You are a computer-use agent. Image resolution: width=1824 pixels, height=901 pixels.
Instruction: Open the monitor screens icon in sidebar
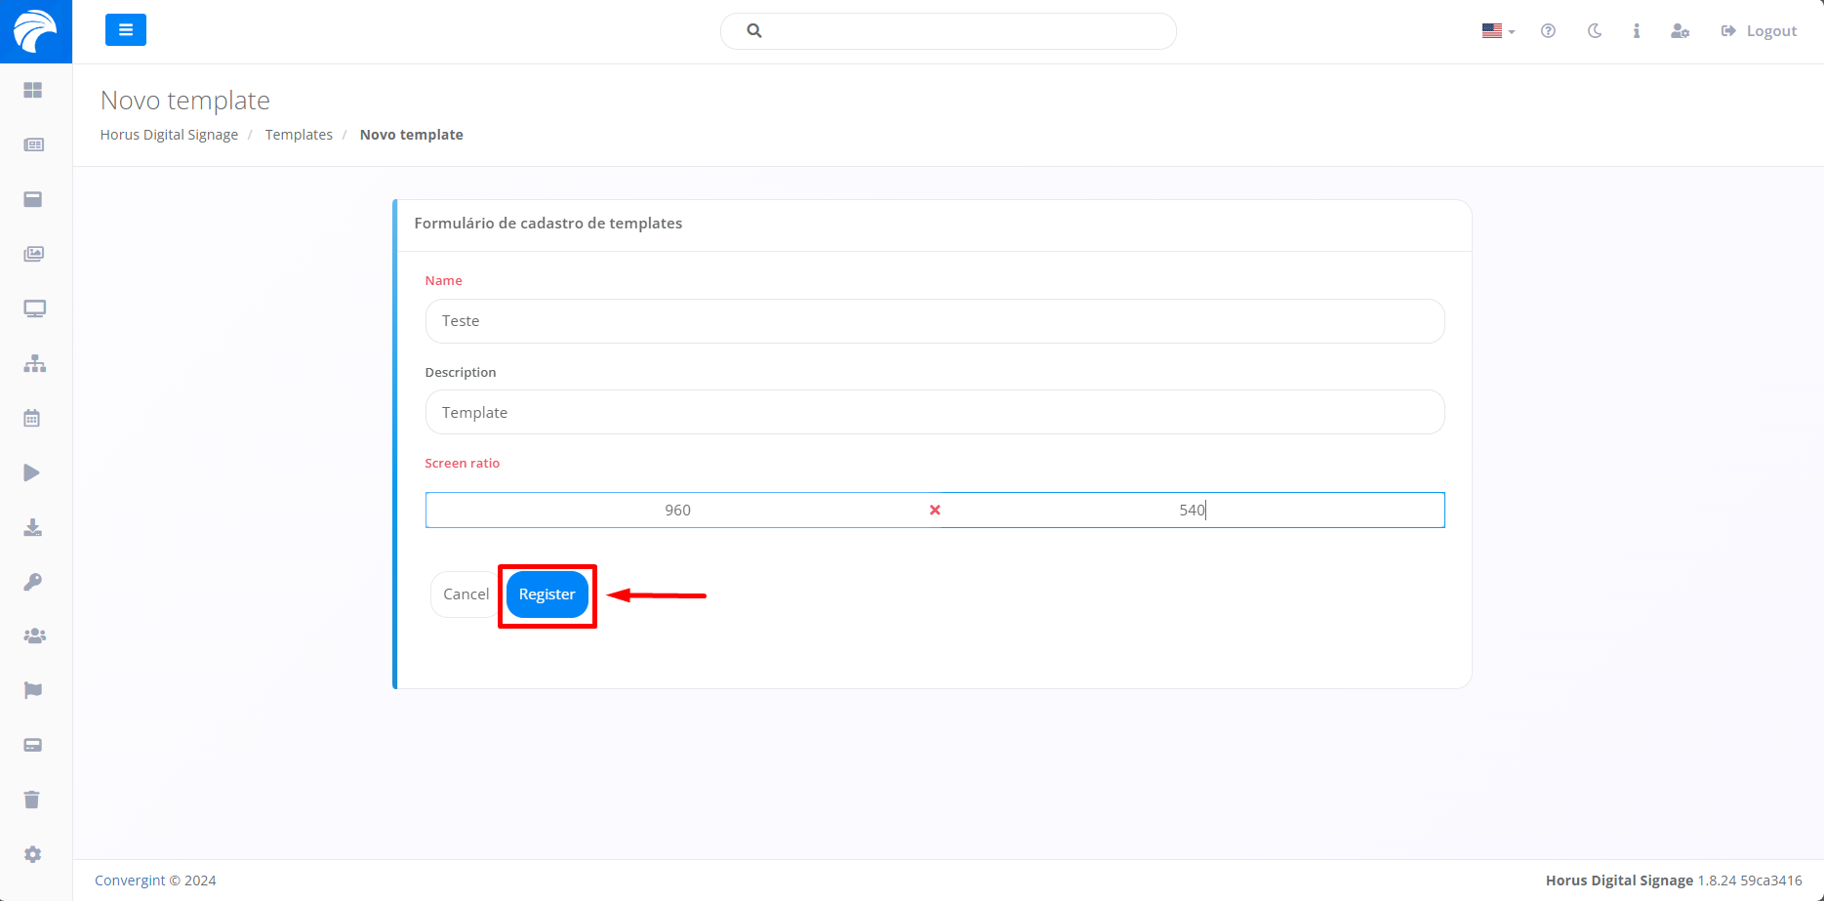(35, 308)
